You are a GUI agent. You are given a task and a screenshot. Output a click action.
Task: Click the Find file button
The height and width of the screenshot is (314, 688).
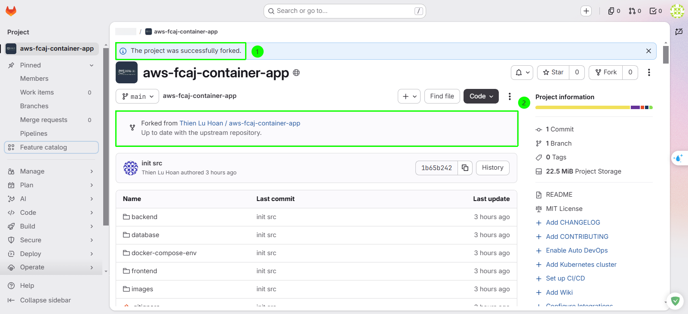(x=442, y=96)
